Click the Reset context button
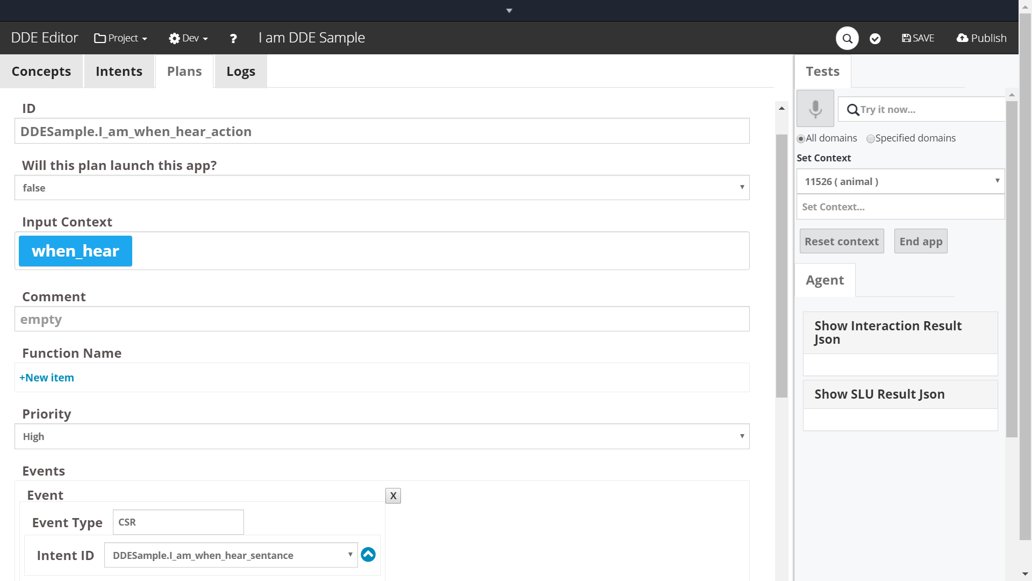This screenshot has height=581, width=1032. [x=842, y=242]
